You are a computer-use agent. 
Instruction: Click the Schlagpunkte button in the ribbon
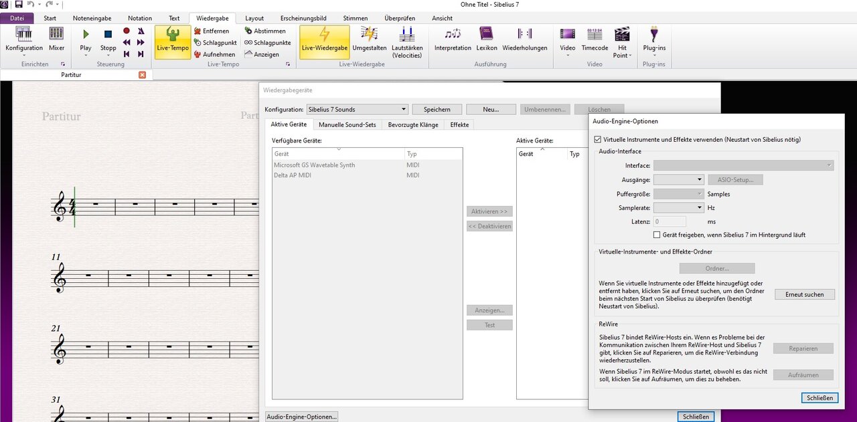(x=268, y=43)
